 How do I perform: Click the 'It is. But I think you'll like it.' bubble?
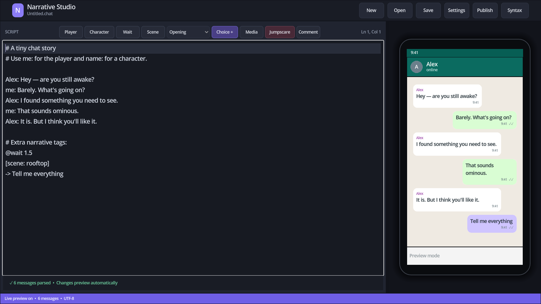pyautogui.click(x=457, y=200)
